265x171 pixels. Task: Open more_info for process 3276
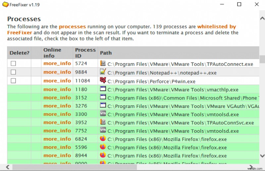click(x=57, y=106)
